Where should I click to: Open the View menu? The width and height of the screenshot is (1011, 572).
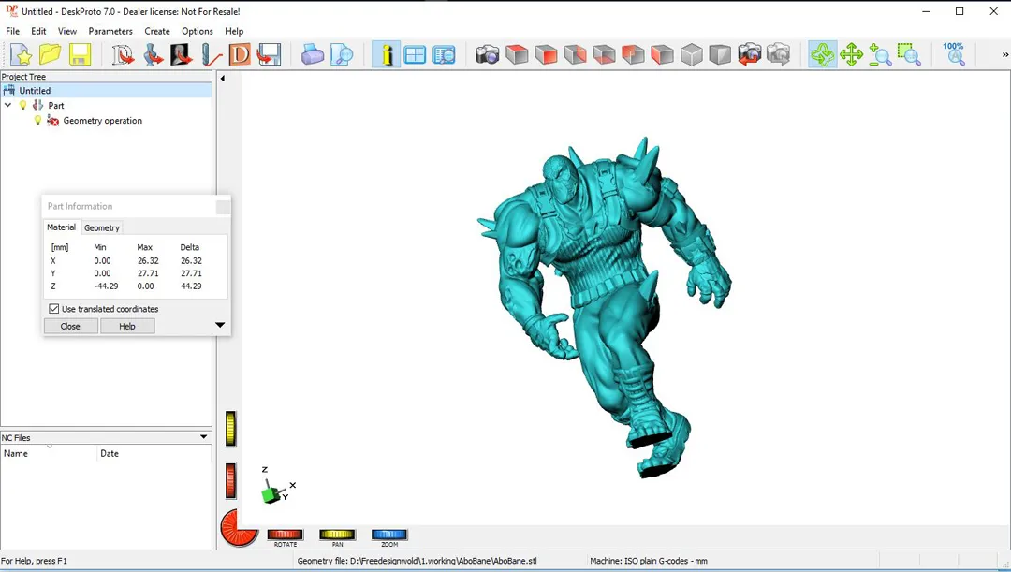click(x=67, y=31)
